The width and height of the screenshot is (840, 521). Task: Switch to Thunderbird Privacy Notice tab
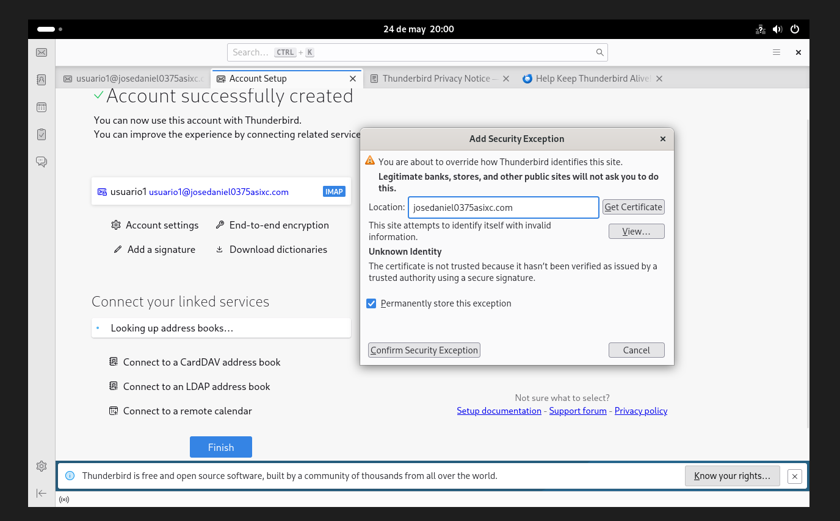click(440, 79)
